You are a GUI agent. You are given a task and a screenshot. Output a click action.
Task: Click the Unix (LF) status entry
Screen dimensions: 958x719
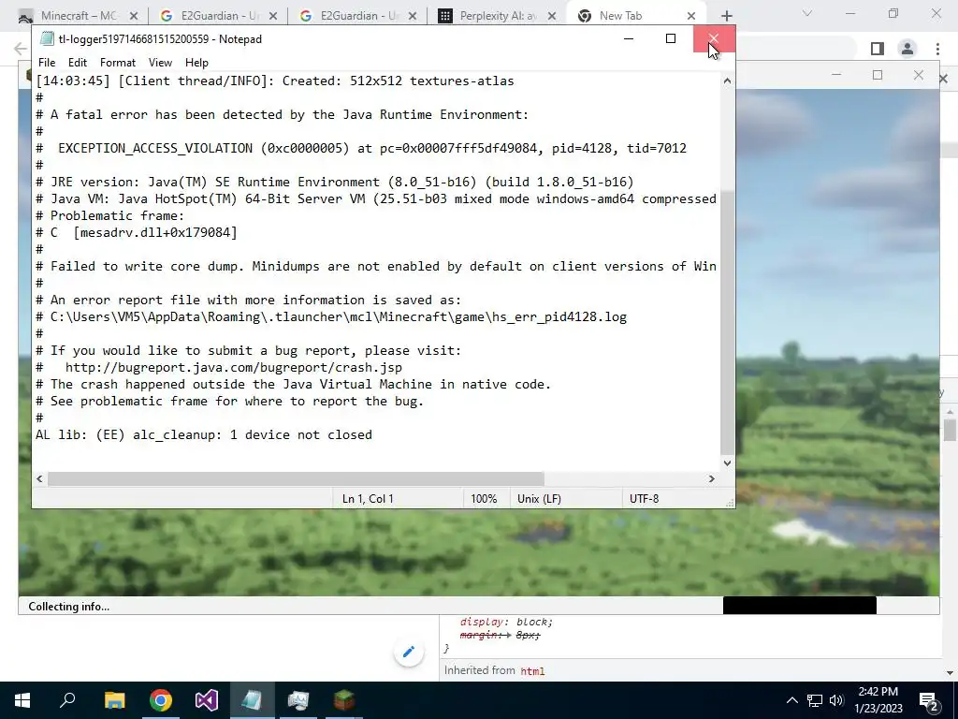(539, 499)
